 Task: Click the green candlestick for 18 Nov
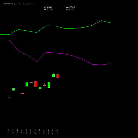14,89
